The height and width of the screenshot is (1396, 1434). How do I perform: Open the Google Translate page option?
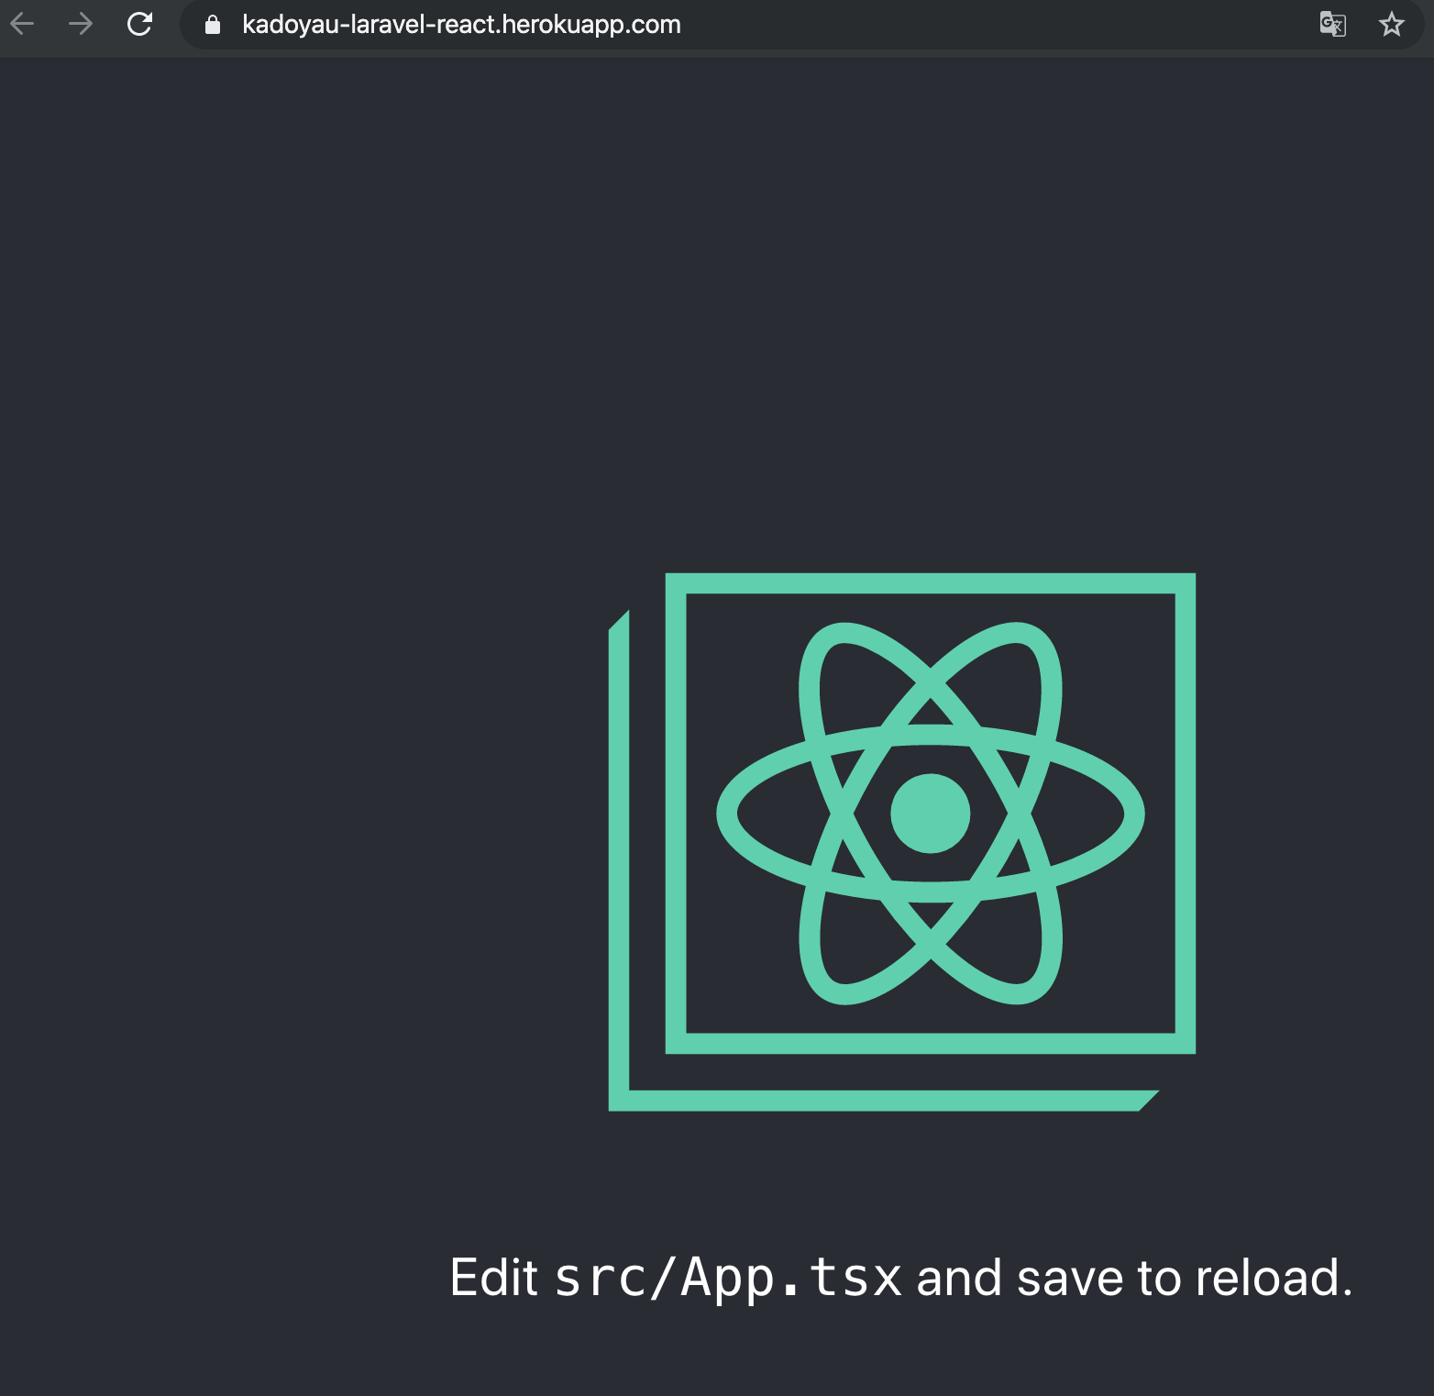[1332, 24]
